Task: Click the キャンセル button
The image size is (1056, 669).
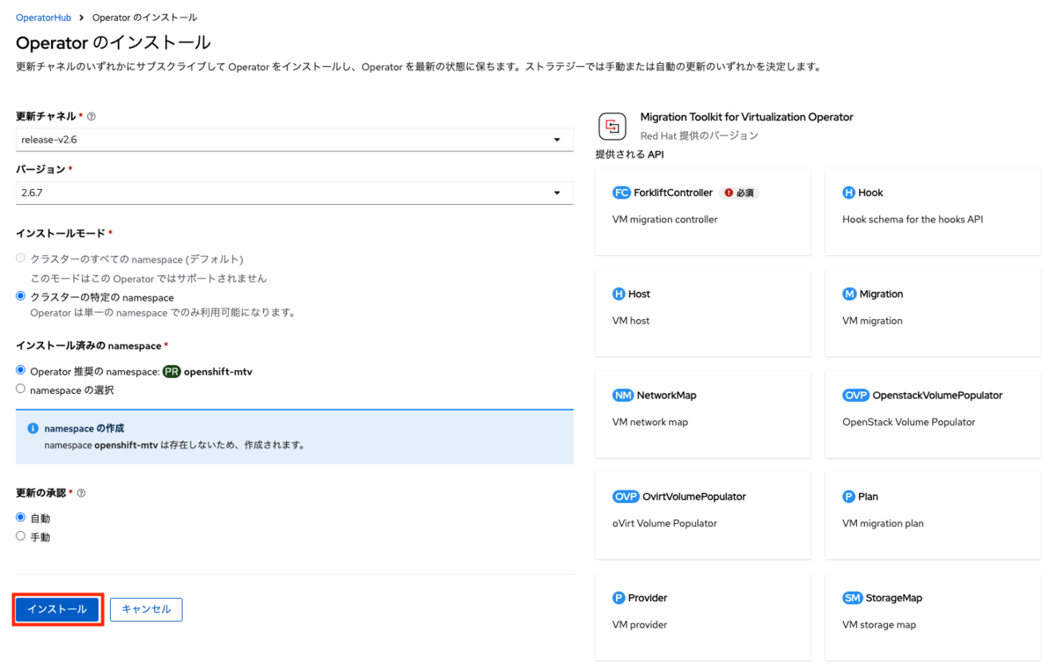Action: point(146,609)
